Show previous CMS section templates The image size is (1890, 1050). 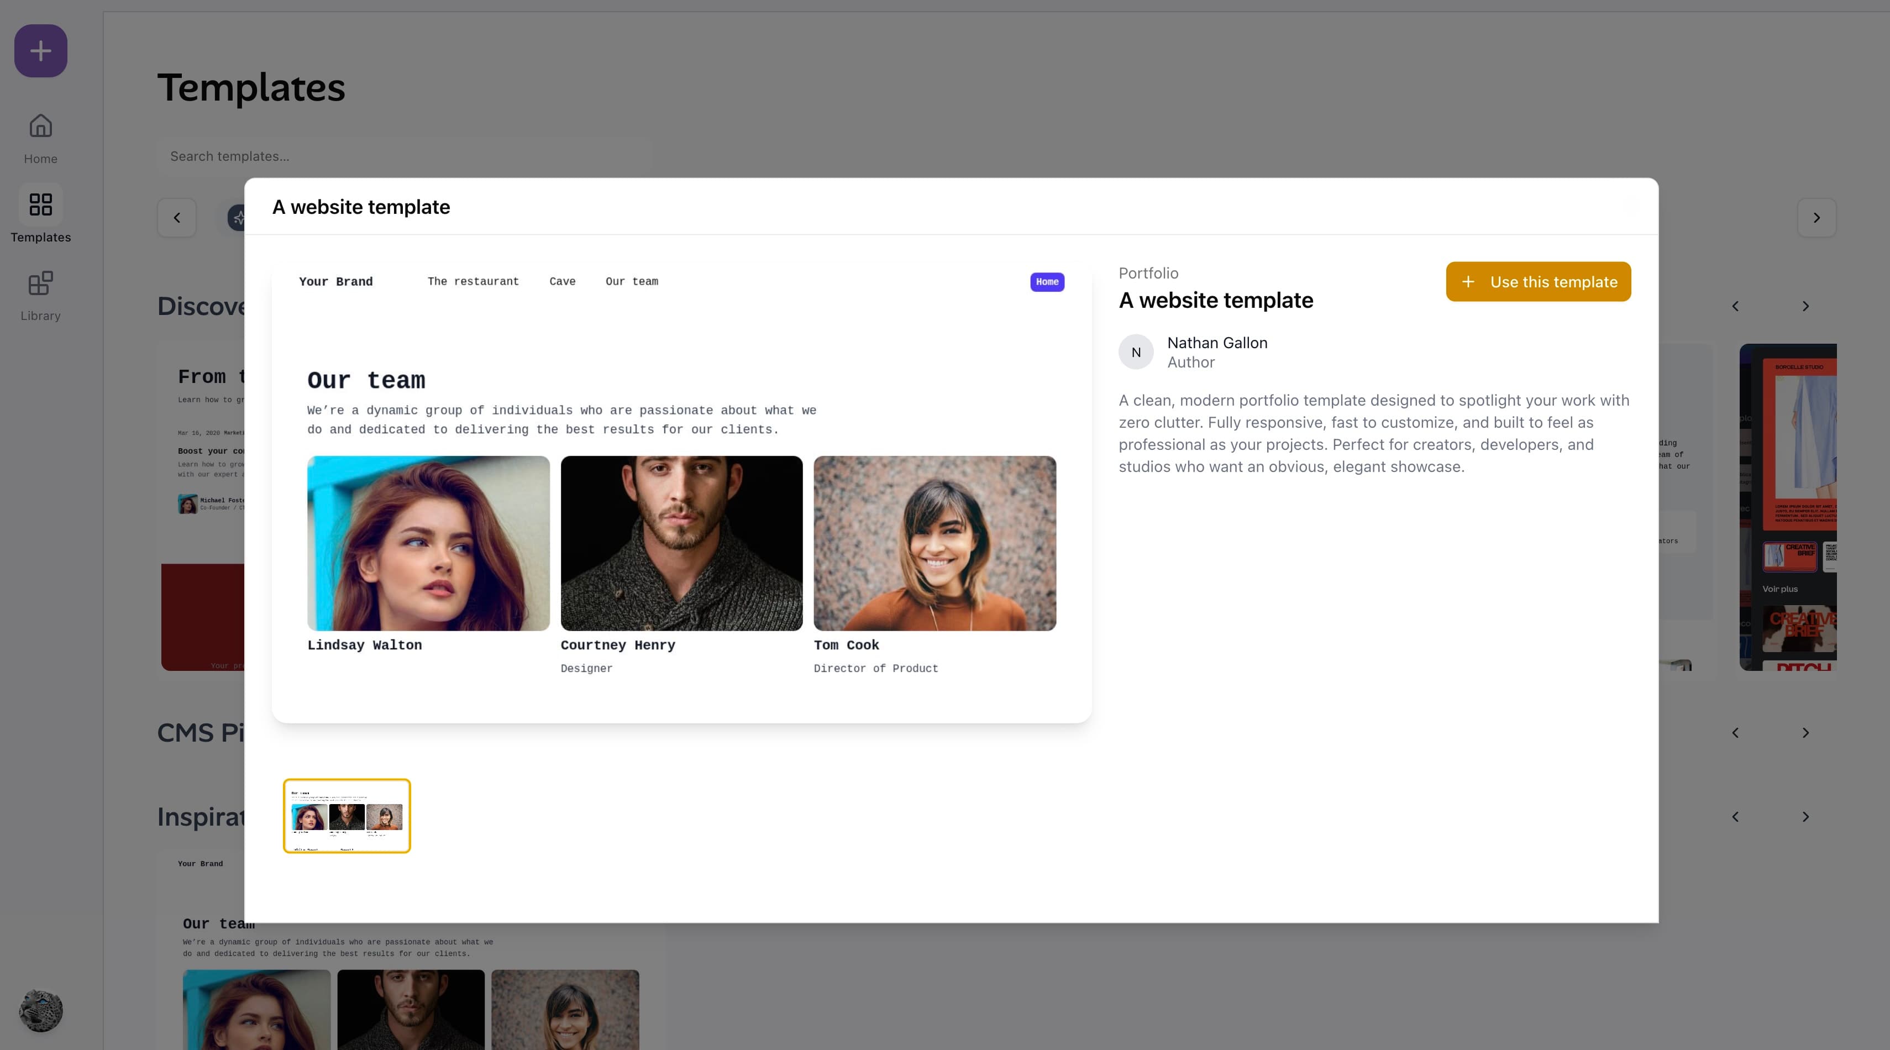point(1735,732)
